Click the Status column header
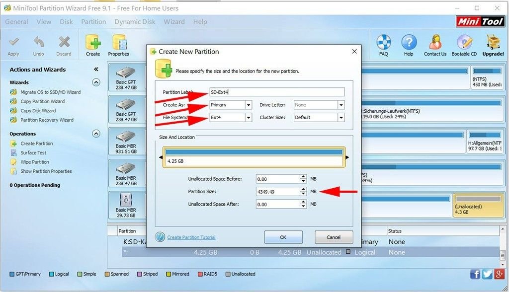Image resolution: width=509 pixels, height=292 pixels. pos(395,231)
